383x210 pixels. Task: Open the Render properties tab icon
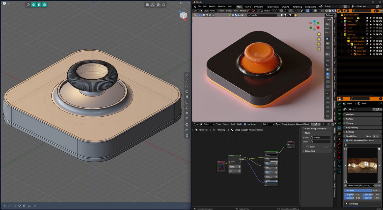[340, 109]
